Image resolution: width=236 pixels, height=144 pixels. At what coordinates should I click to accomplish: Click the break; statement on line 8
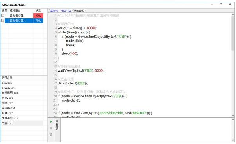click(70, 45)
